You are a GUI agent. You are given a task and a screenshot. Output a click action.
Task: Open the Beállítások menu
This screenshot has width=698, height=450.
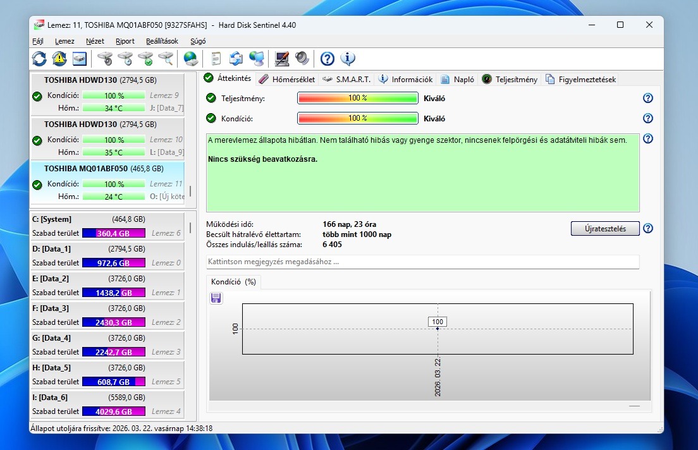pyautogui.click(x=162, y=41)
